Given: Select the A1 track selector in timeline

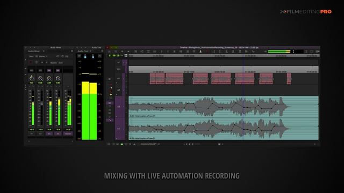Looking at the screenshot, I should click(118, 78).
